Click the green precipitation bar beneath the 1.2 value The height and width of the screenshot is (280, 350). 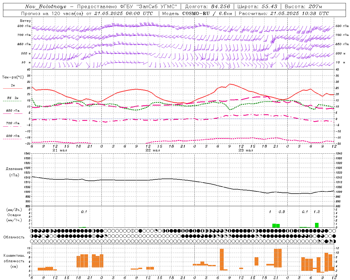pyautogui.click(x=317, y=225)
